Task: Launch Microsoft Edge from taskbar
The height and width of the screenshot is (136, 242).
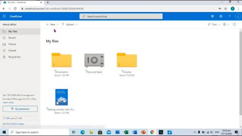Action: [82, 132]
